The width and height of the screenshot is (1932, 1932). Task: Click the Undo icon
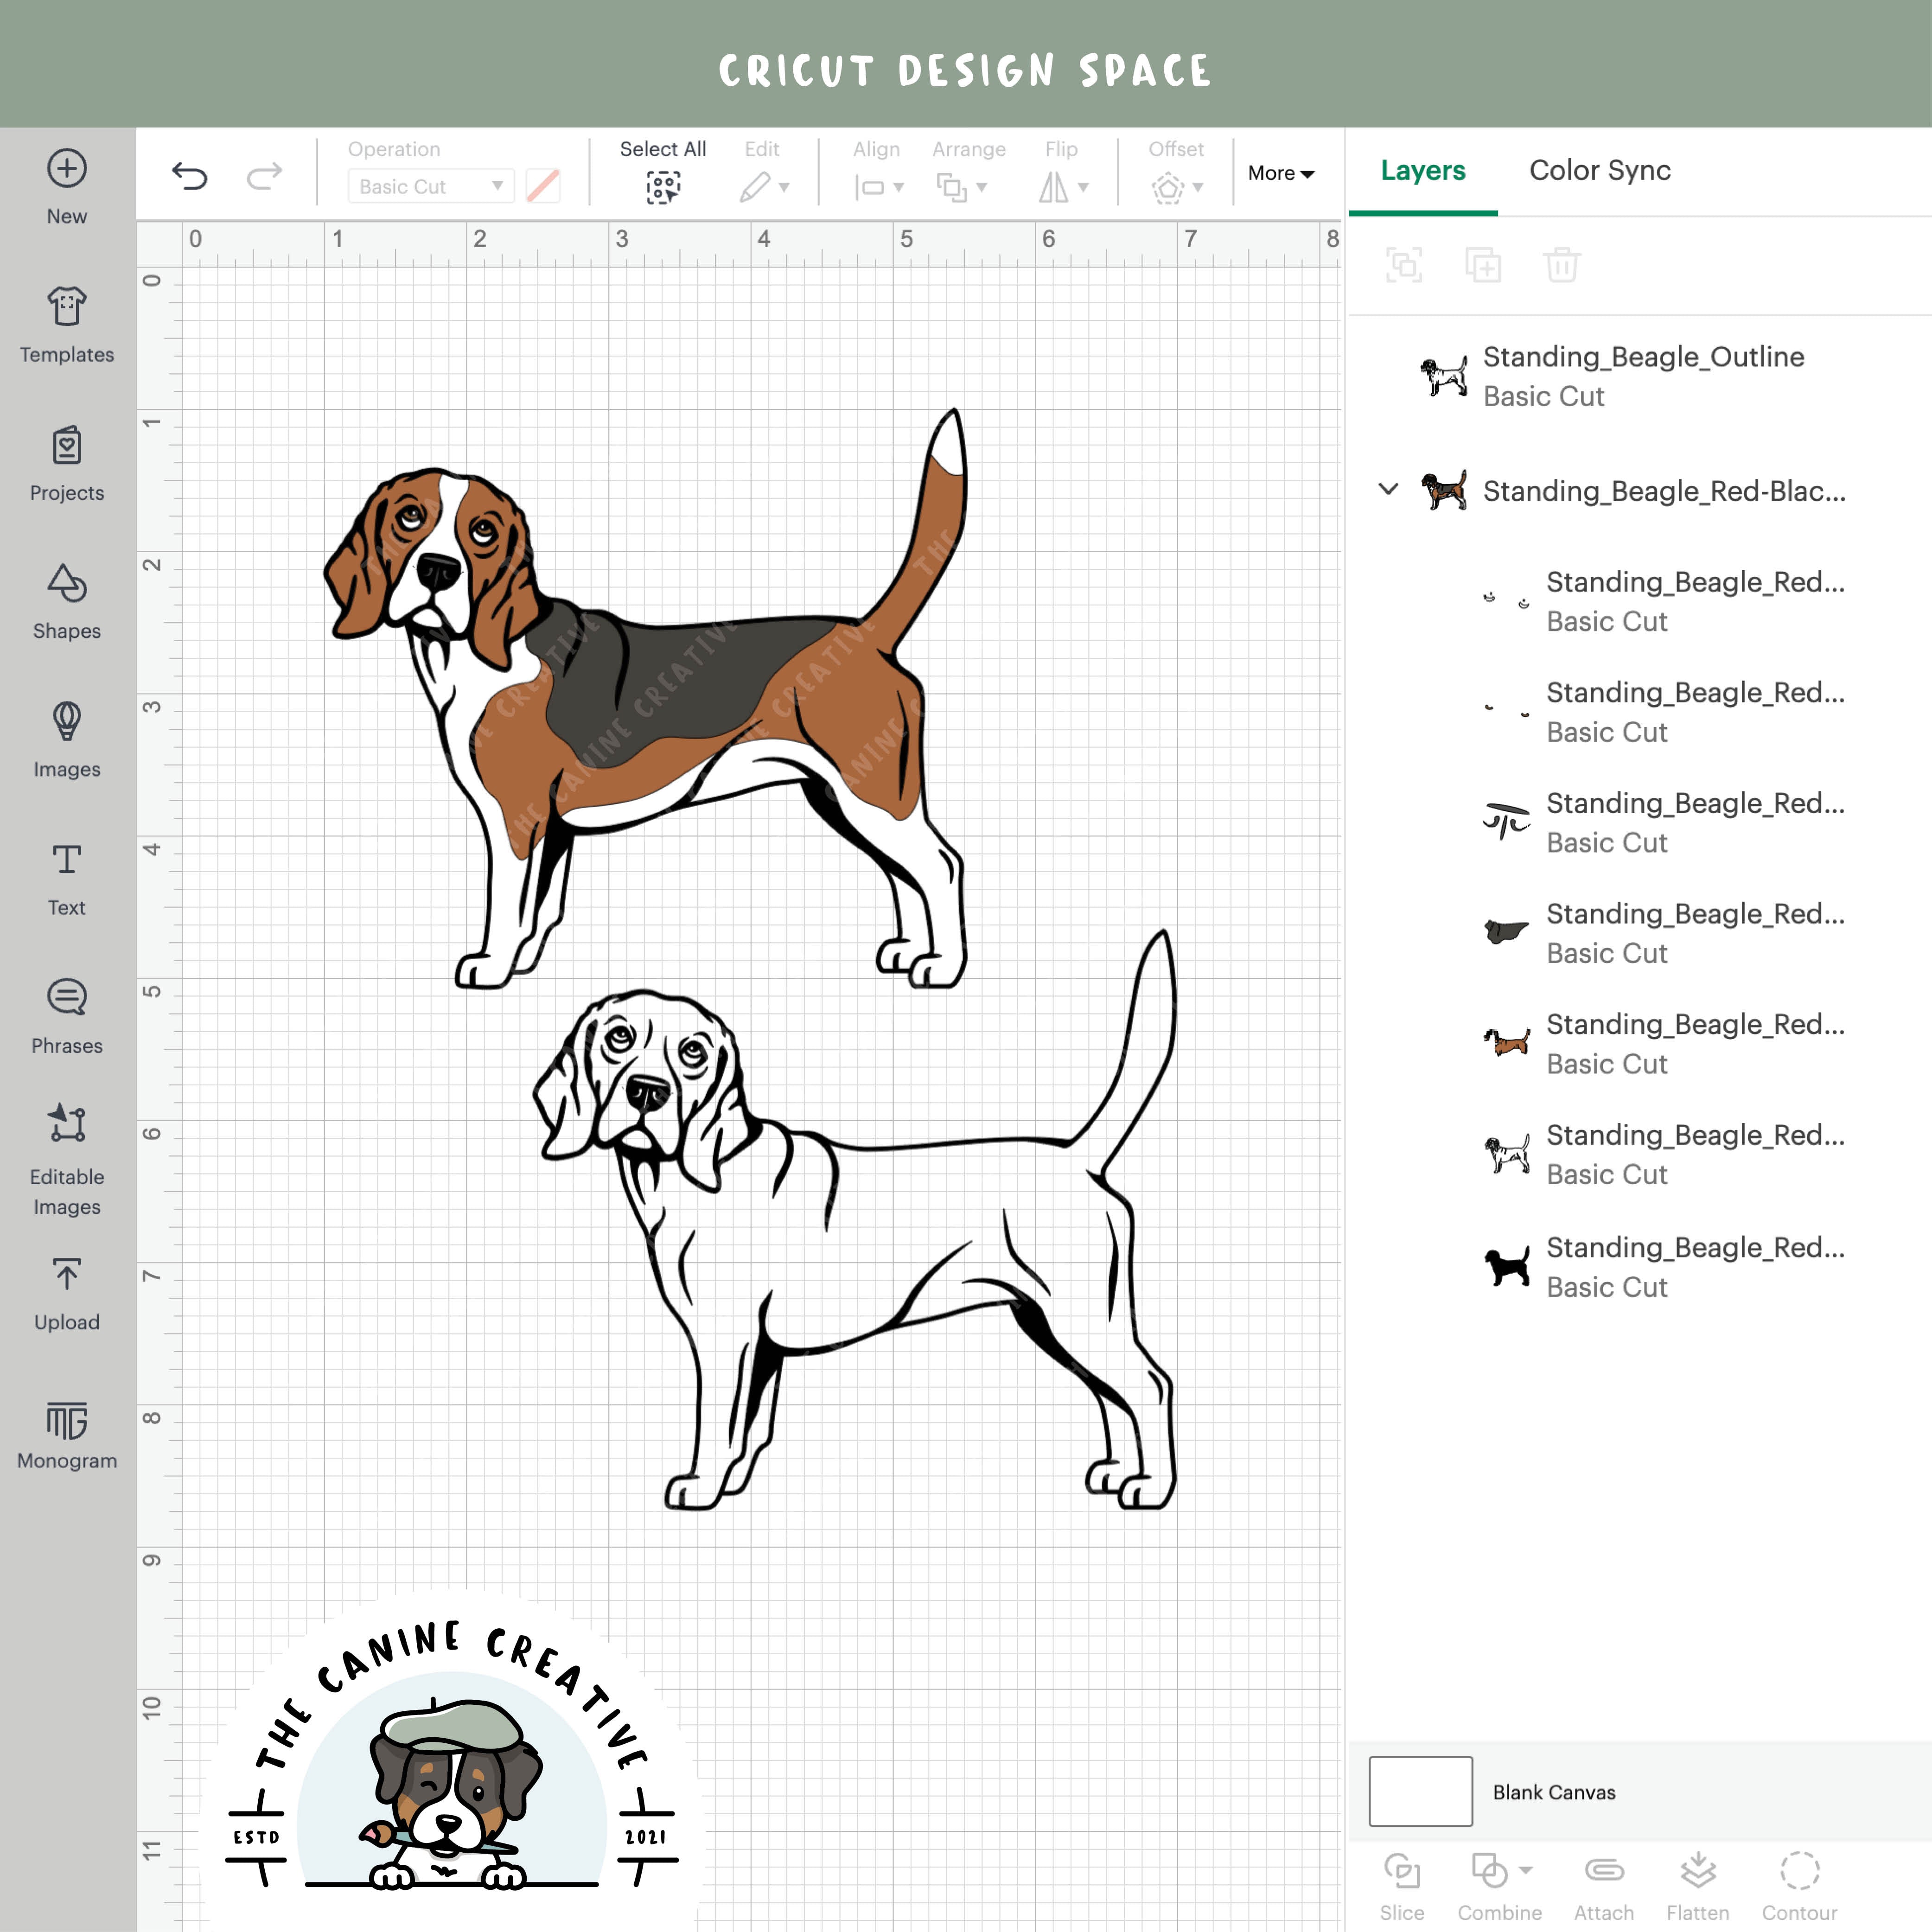coord(190,173)
